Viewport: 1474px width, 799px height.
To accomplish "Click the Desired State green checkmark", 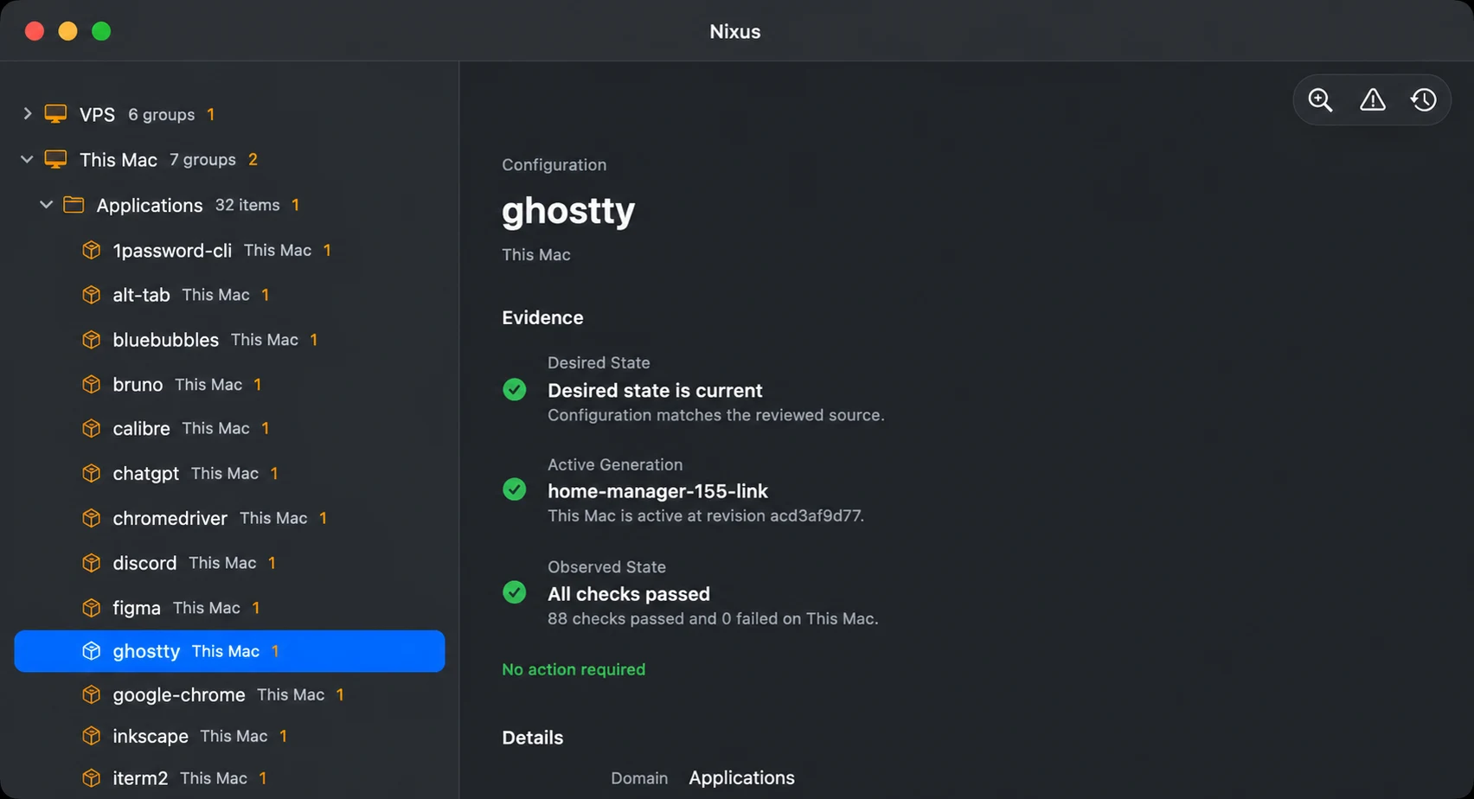I will tap(514, 389).
